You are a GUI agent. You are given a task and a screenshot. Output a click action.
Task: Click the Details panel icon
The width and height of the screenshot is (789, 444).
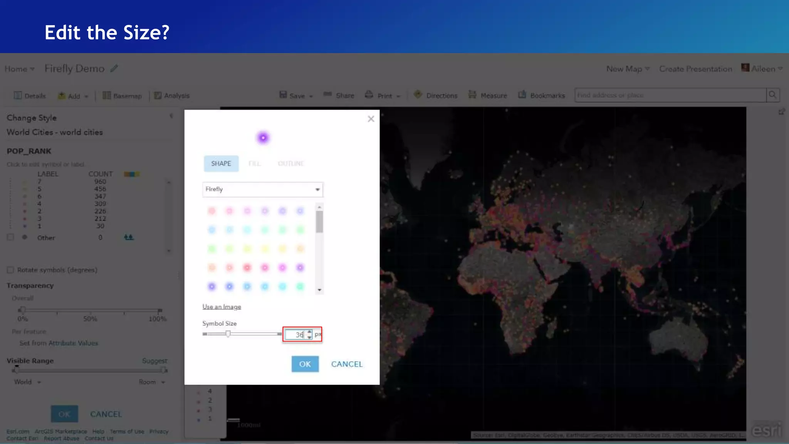18,96
